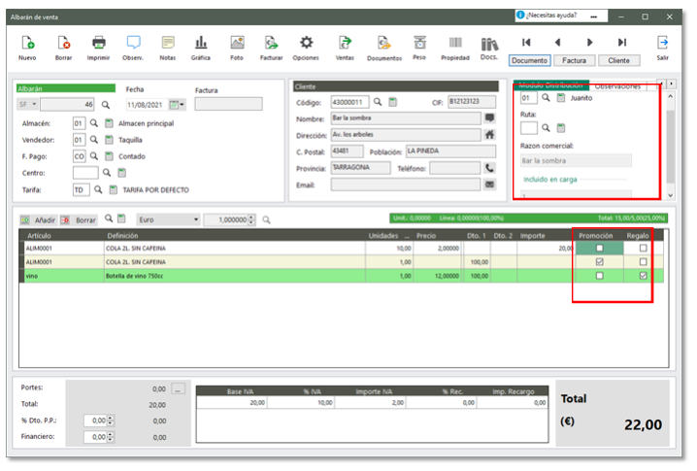697x471 pixels.
Task: Switch to the Factura tab
Action: (575, 60)
